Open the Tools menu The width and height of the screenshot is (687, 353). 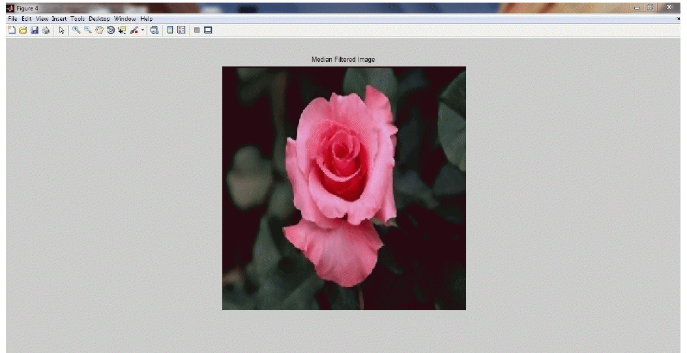[78, 19]
